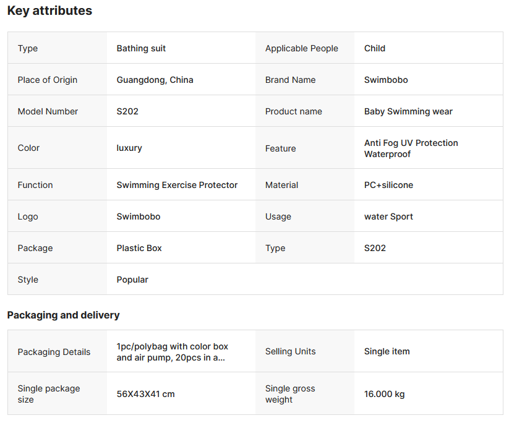
Task: Click the water Sport usage value
Action: (x=388, y=216)
